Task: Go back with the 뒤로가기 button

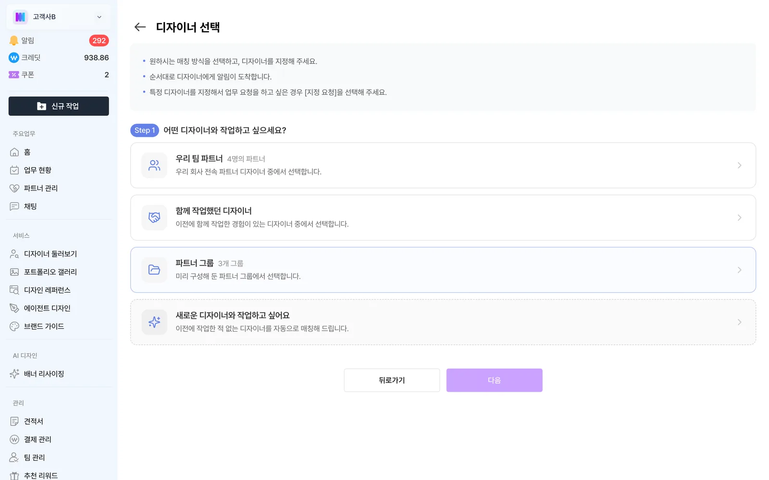Action: [392, 380]
